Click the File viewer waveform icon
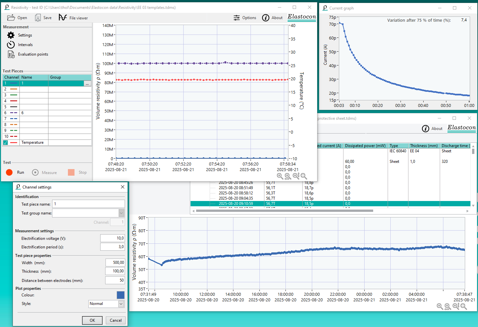The height and width of the screenshot is (327, 478). coord(63,17)
